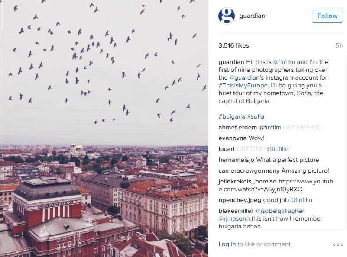The width and height of the screenshot is (347, 257).
Task: Open cameracrewgermany's profile
Action: click(249, 171)
